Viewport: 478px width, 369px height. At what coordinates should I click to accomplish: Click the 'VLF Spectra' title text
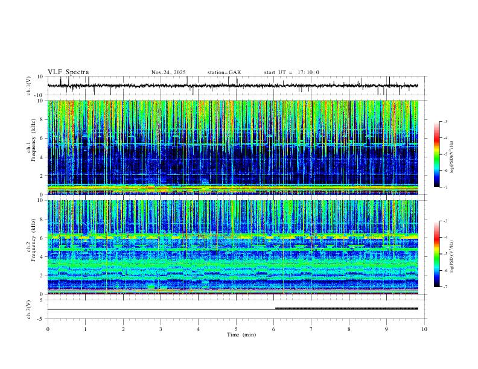pos(68,72)
